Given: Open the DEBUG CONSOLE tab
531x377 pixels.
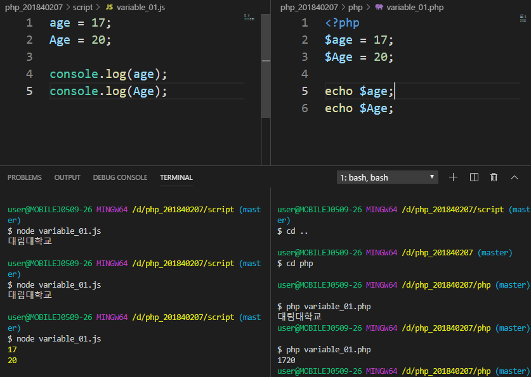Looking at the screenshot, I should (x=120, y=177).
